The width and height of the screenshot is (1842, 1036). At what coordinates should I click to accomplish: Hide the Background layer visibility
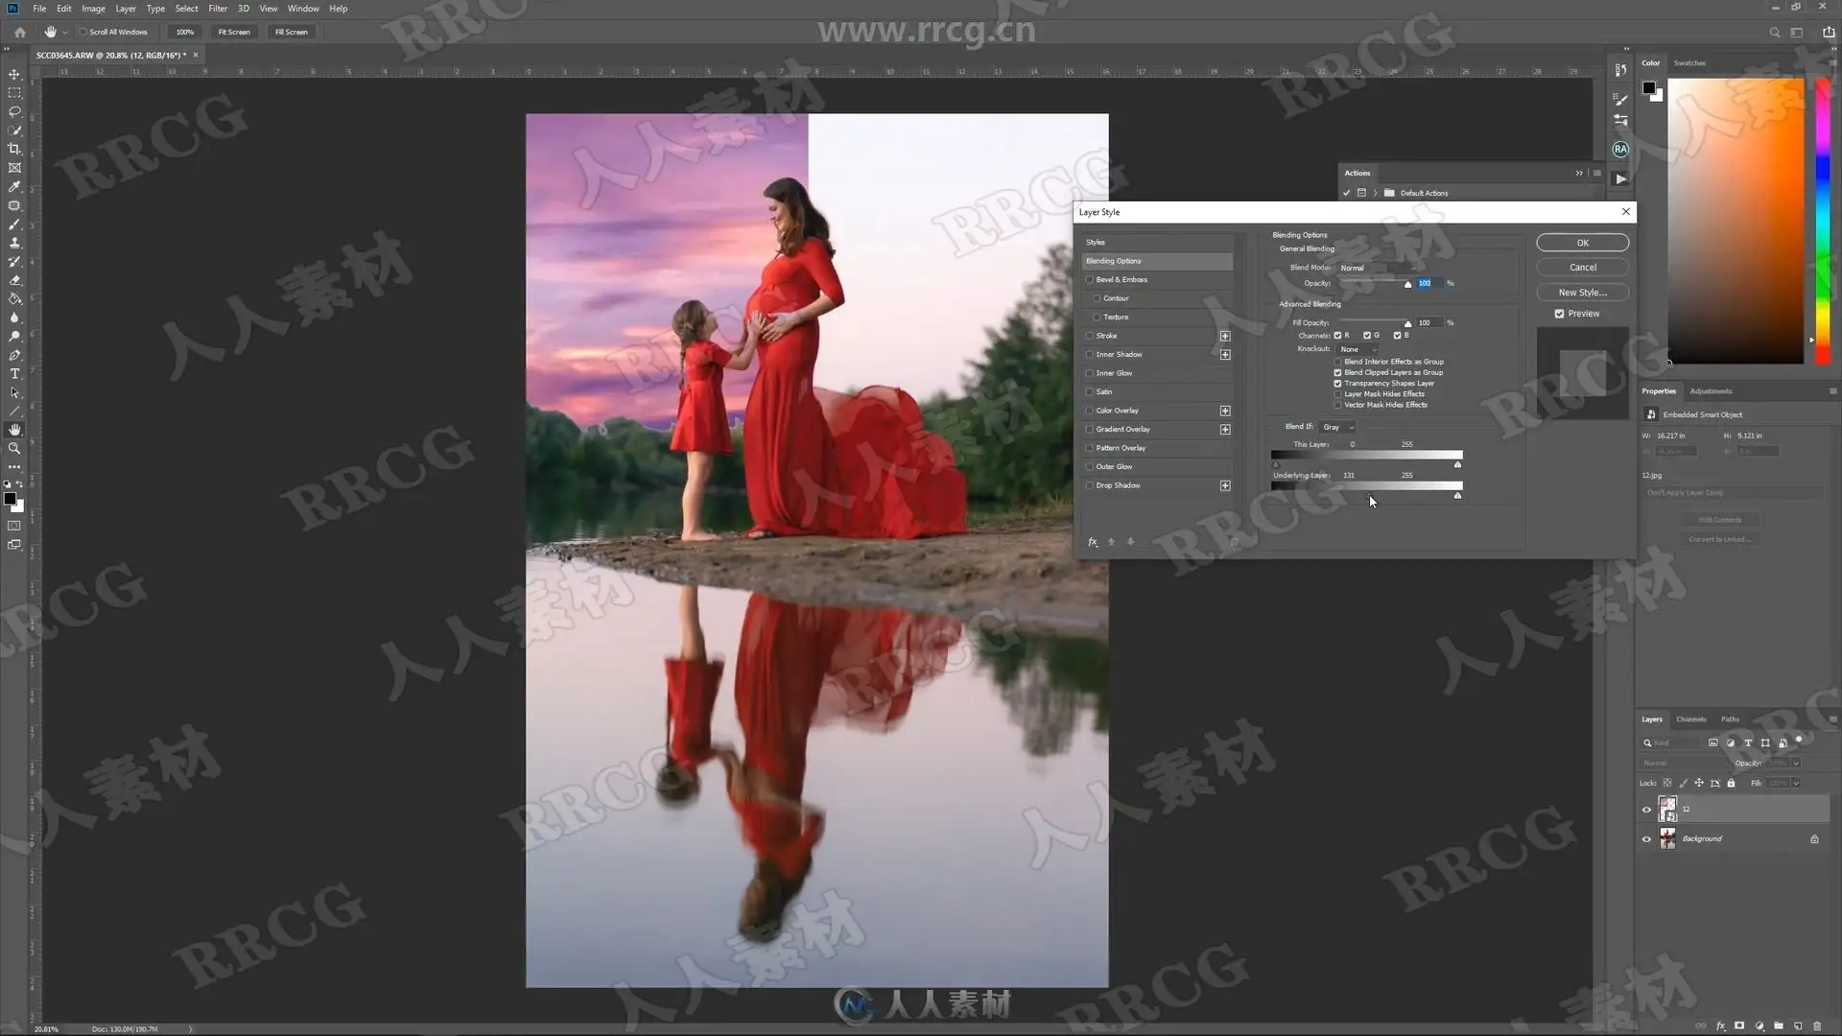click(x=1646, y=839)
